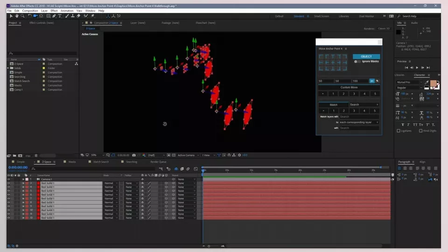Select the Rotation tool
Image resolution: width=448 pixels, height=252 pixels.
pos(30,16)
